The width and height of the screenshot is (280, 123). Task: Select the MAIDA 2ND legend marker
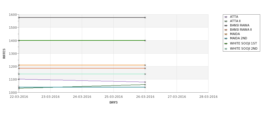click(x=226, y=38)
